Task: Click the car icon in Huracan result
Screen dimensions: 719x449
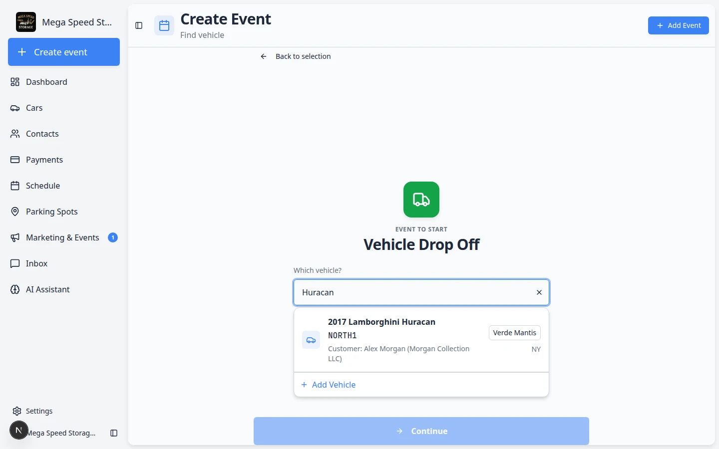Action: click(311, 340)
